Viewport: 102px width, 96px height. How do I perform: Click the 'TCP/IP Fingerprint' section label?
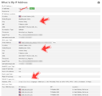8,79
